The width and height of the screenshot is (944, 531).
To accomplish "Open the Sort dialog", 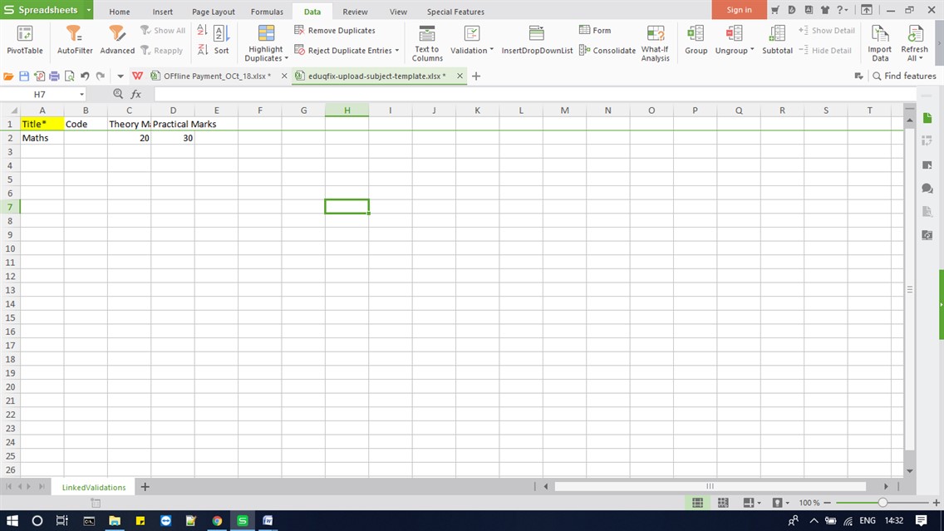I will 222,41.
